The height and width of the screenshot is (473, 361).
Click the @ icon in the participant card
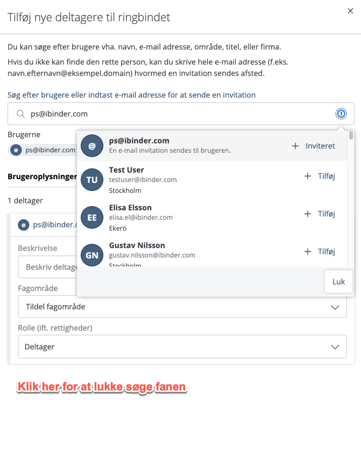pos(24,225)
